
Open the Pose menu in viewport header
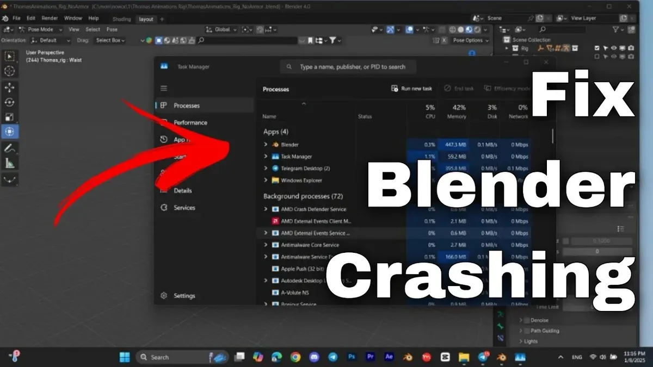coord(112,29)
